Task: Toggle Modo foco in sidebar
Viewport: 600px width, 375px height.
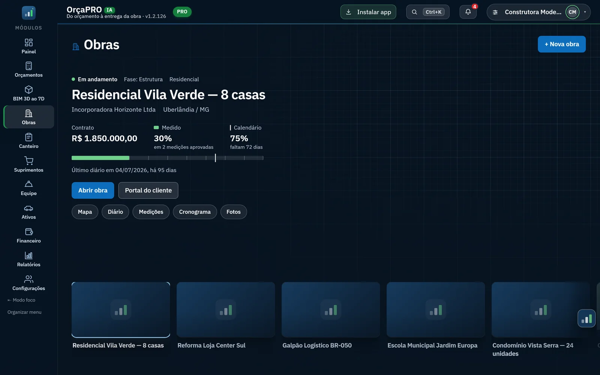Action: tap(21, 300)
